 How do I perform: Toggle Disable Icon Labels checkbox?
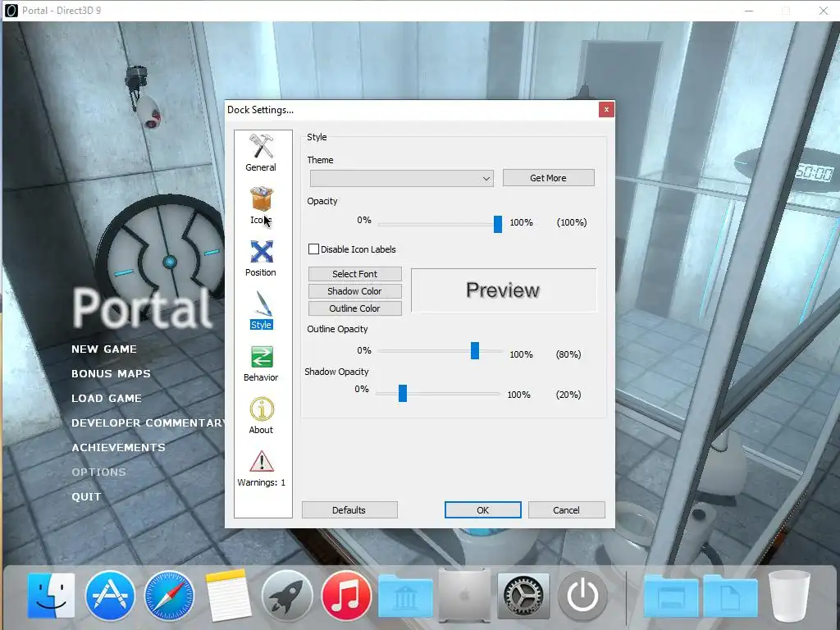click(x=314, y=249)
